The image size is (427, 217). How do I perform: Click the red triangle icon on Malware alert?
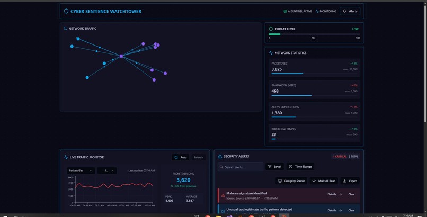point(223,195)
